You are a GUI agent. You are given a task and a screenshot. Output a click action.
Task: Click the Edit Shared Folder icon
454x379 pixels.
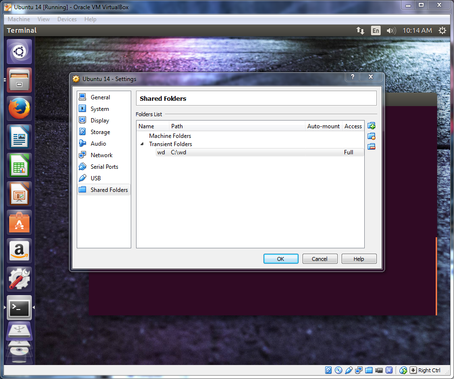[371, 136]
